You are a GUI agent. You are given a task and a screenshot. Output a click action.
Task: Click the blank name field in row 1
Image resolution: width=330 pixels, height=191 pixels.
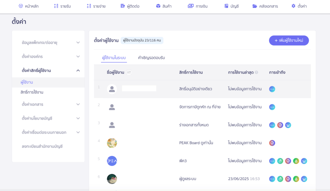point(139,88)
